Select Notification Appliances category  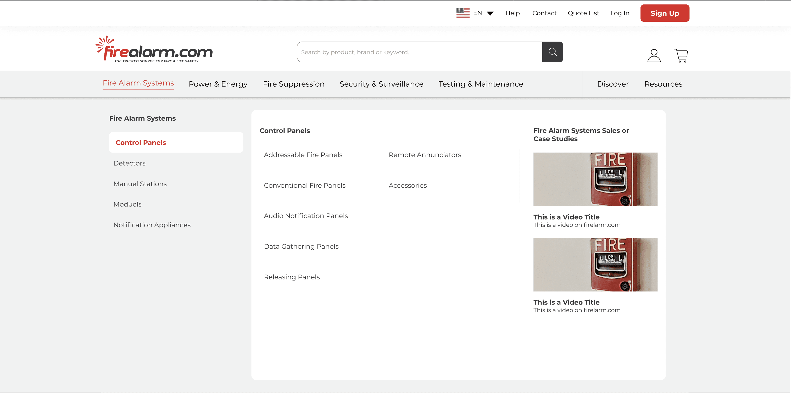[152, 225]
